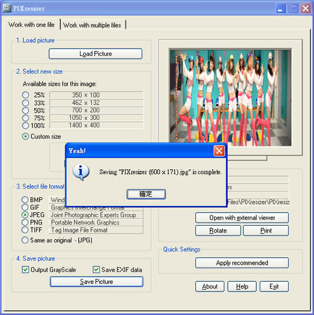The width and height of the screenshot is (314, 315).
Task: Click the file path text ending PIXresiz
Action: 258,202
